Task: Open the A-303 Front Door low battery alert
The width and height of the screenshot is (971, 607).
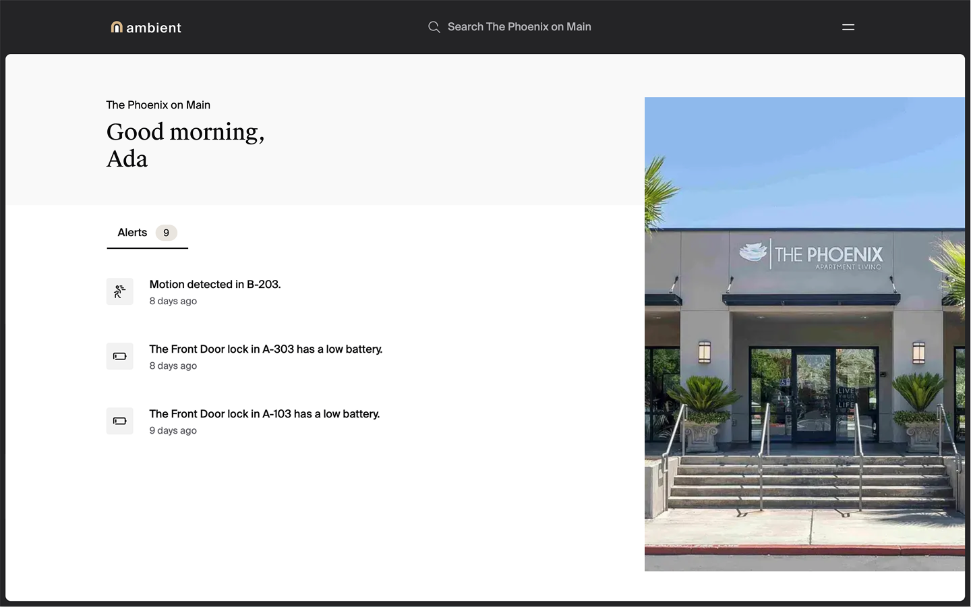Action: point(266,349)
